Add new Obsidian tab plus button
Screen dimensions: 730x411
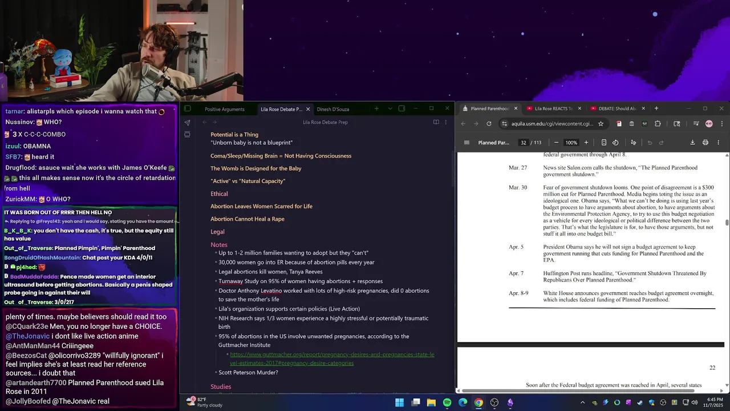coord(376,108)
